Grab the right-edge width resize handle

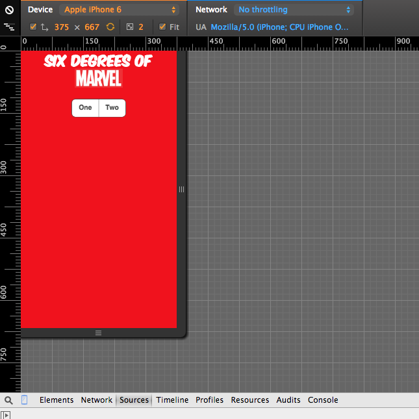tap(181, 190)
